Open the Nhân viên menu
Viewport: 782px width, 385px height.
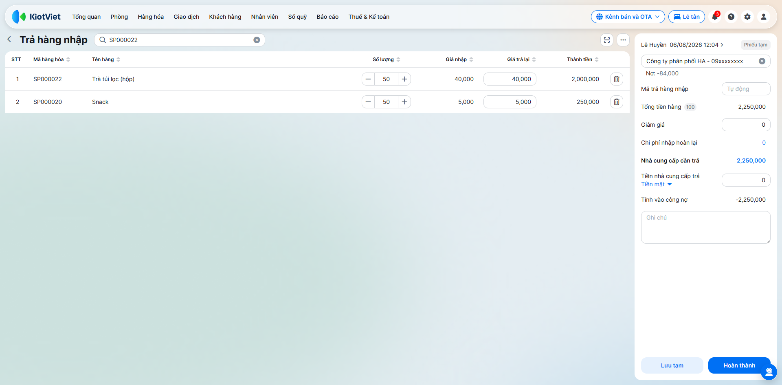pyautogui.click(x=265, y=17)
